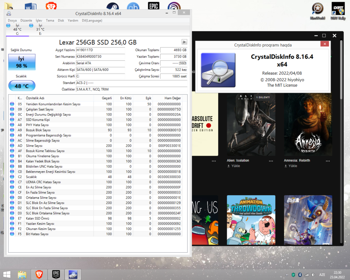
Task: Open the volume speaker tray icon
Action: coord(313,275)
